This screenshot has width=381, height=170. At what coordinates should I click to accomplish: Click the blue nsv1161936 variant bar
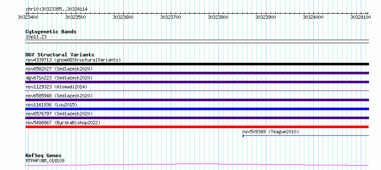[197, 109]
